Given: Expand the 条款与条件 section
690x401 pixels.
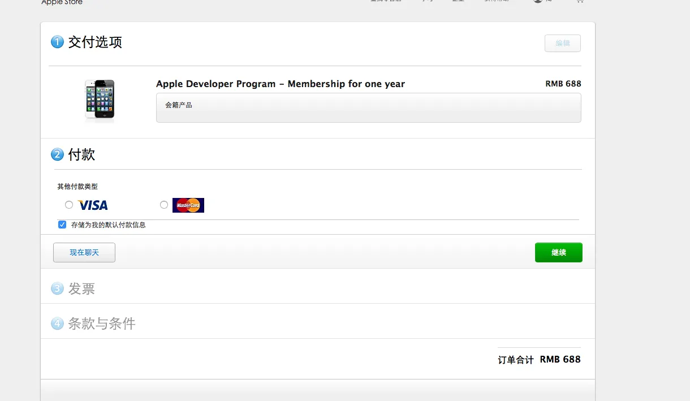Looking at the screenshot, I should 102,324.
